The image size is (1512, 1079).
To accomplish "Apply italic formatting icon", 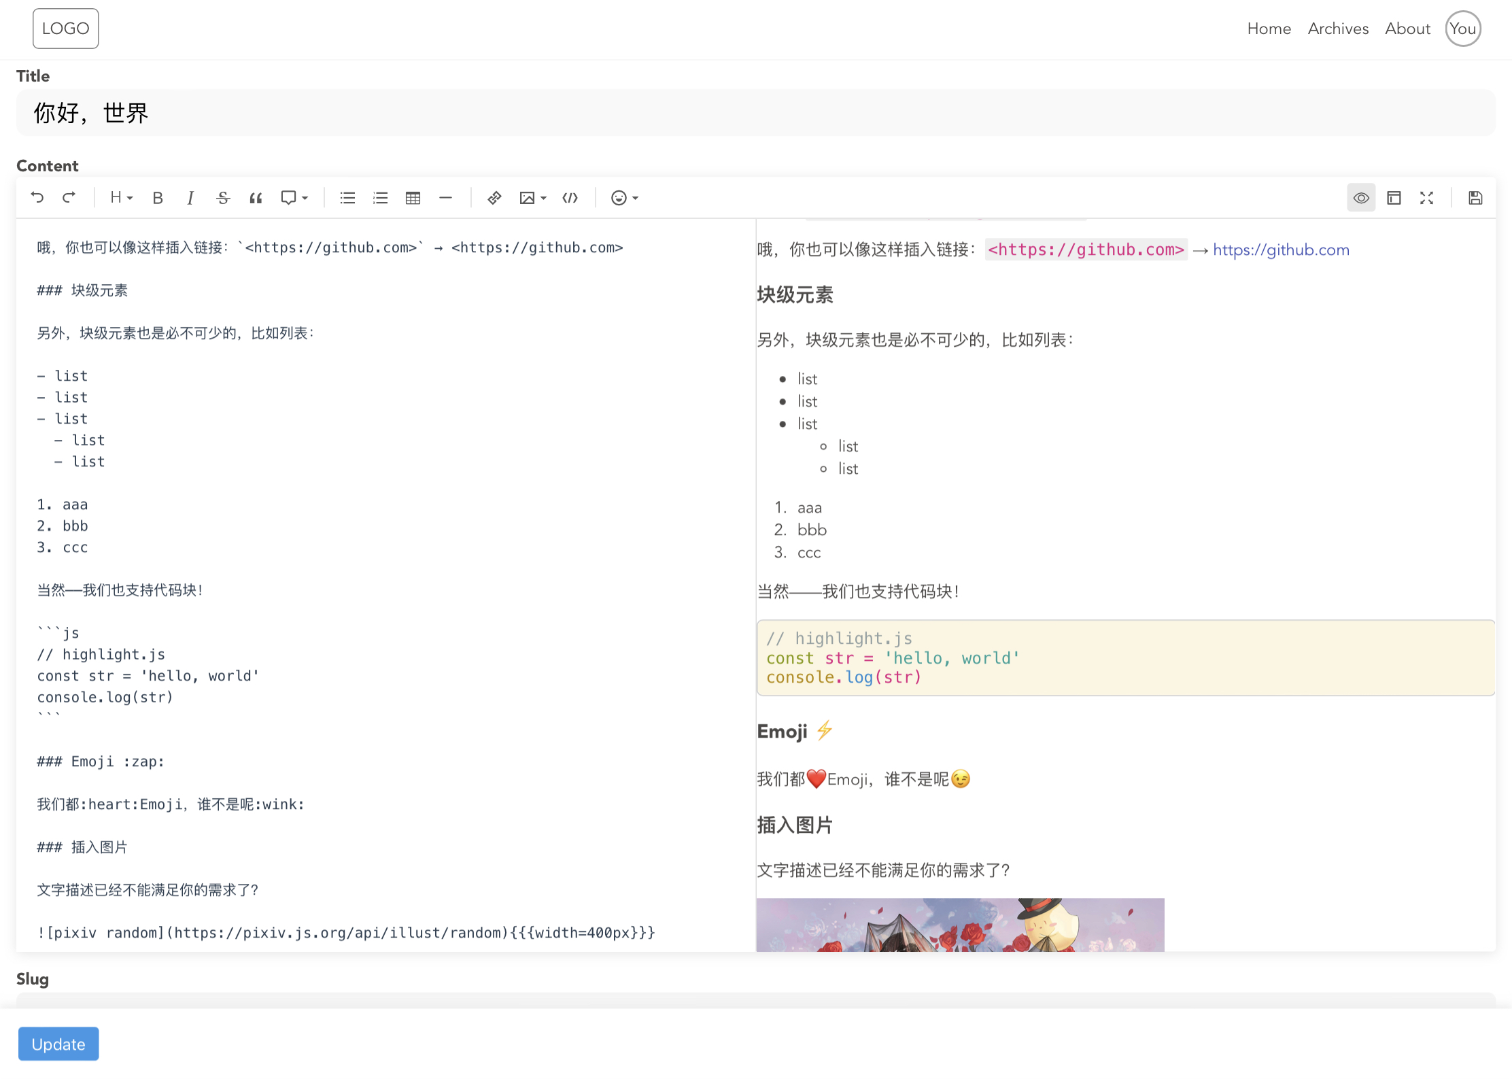I will (190, 198).
